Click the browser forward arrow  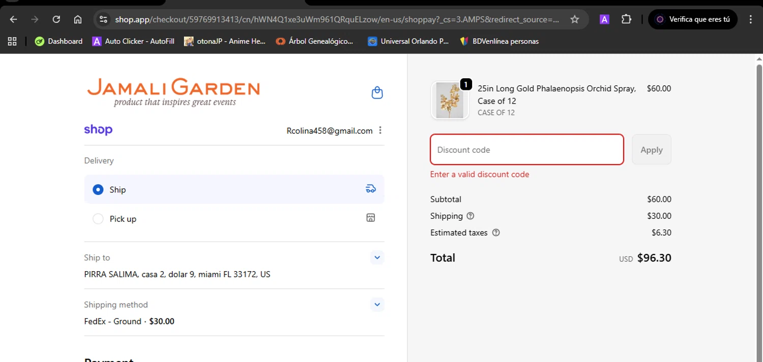click(35, 19)
